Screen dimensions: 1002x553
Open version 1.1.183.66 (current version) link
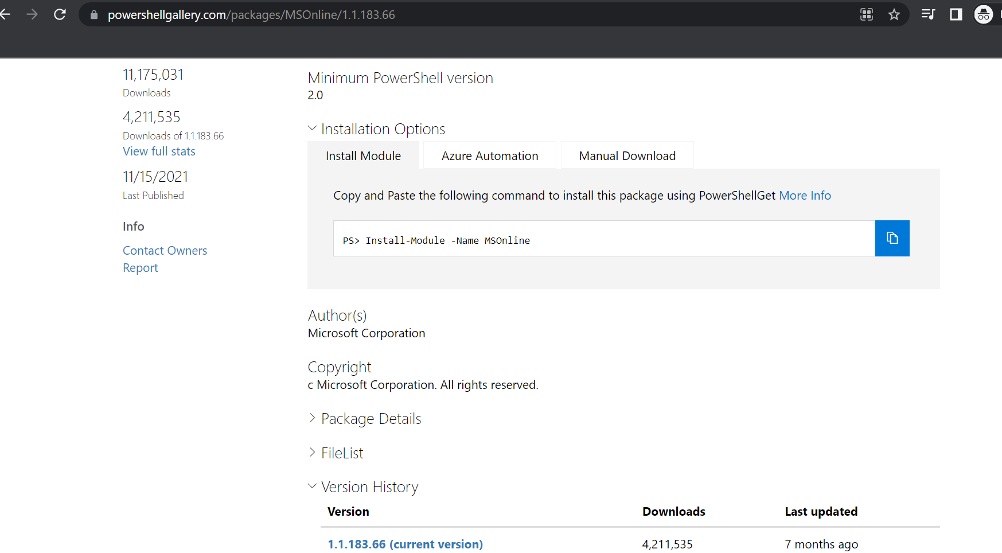point(405,544)
